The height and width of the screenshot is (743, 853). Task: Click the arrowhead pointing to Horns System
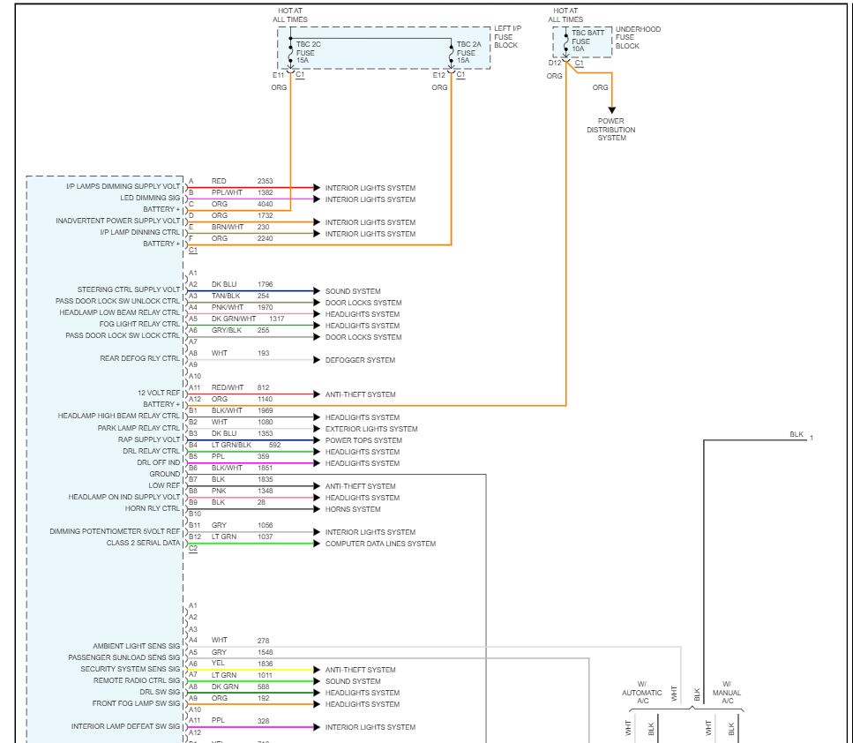pos(317,509)
